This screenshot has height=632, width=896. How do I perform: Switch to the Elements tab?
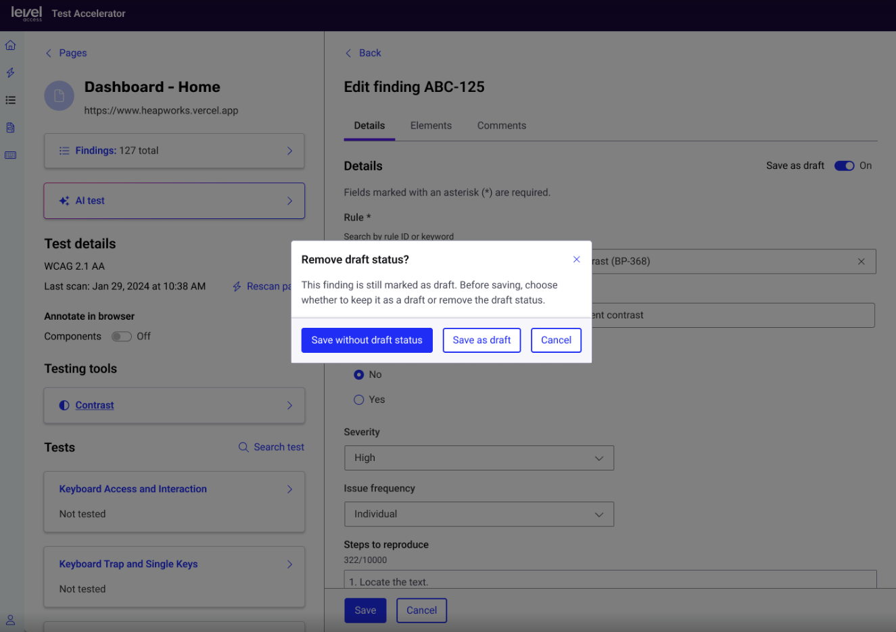pyautogui.click(x=431, y=126)
